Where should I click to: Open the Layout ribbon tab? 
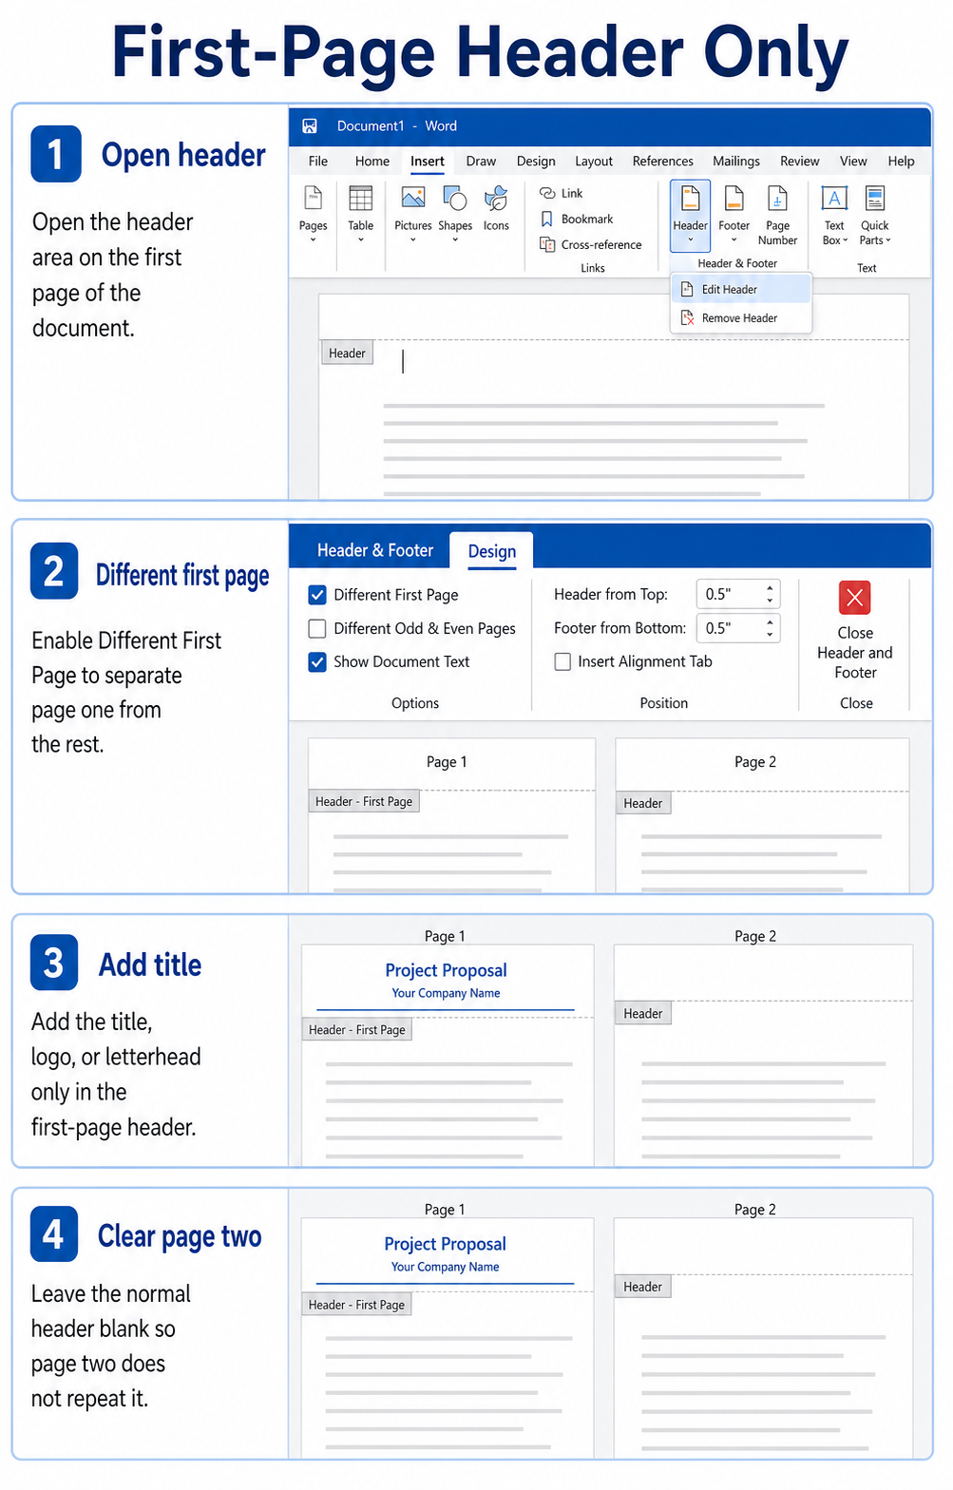click(594, 162)
